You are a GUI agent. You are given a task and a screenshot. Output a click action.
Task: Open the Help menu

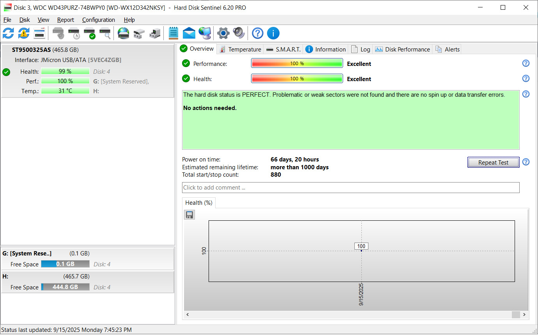pos(129,20)
